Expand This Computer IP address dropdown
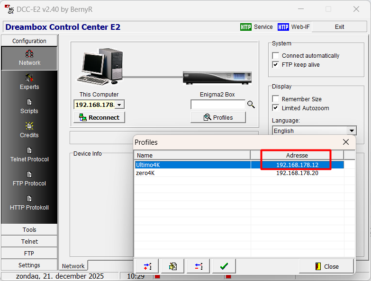The height and width of the screenshot is (281, 371). (119, 105)
